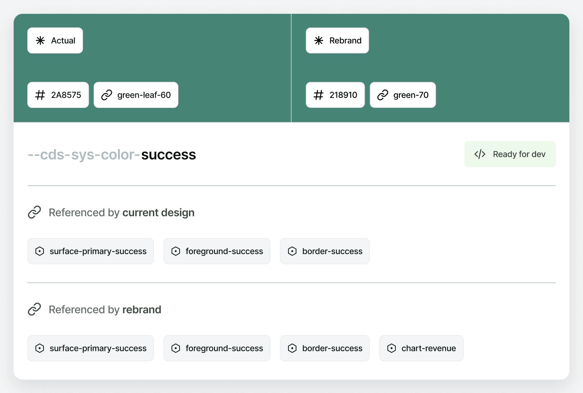Click link icon beside Referenced by current design
The image size is (583, 393).
coord(34,212)
